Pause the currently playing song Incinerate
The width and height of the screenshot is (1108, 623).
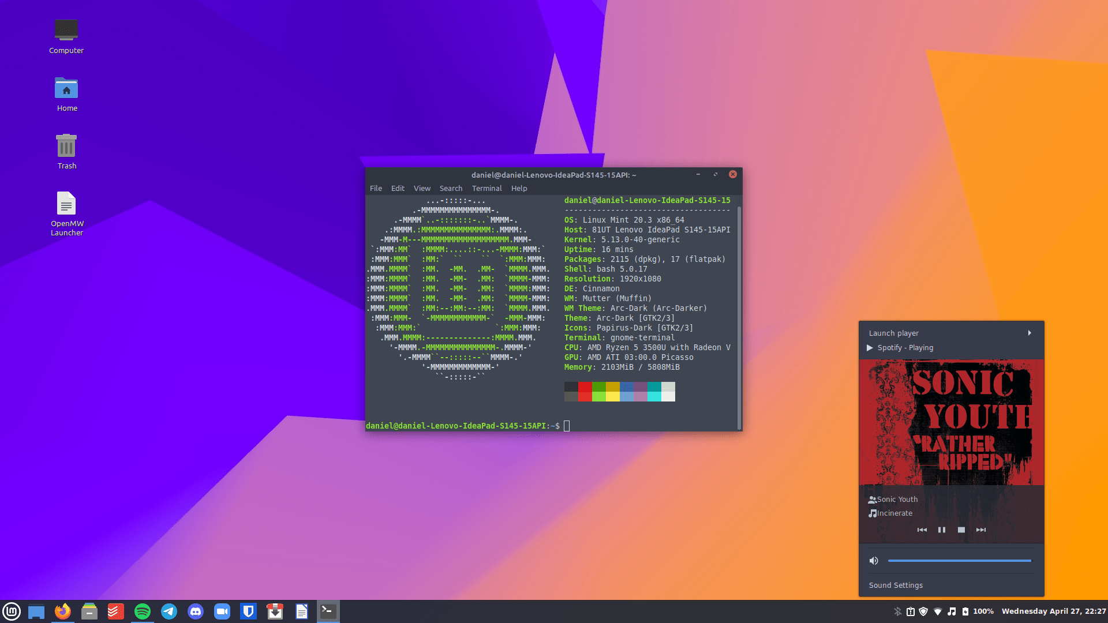tap(942, 530)
